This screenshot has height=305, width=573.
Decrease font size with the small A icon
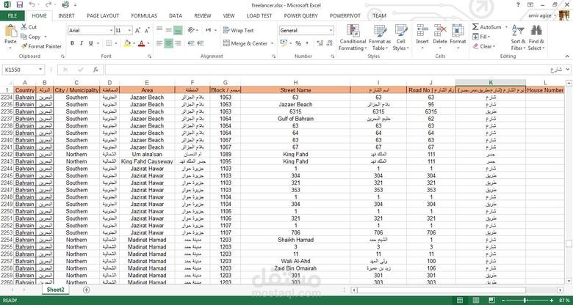(146, 31)
